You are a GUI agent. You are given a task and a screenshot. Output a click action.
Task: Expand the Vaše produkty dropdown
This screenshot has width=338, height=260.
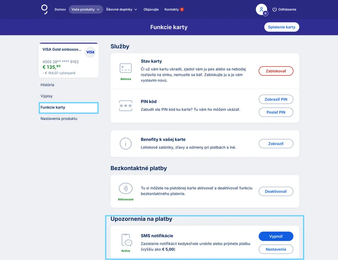(x=86, y=9)
